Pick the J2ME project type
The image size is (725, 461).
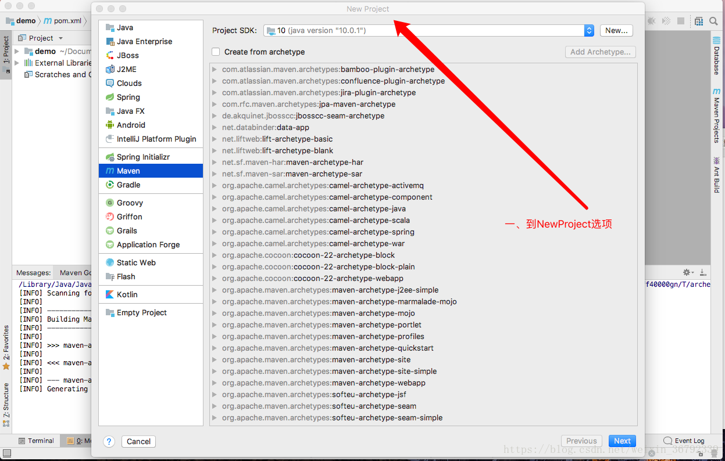(x=151, y=69)
